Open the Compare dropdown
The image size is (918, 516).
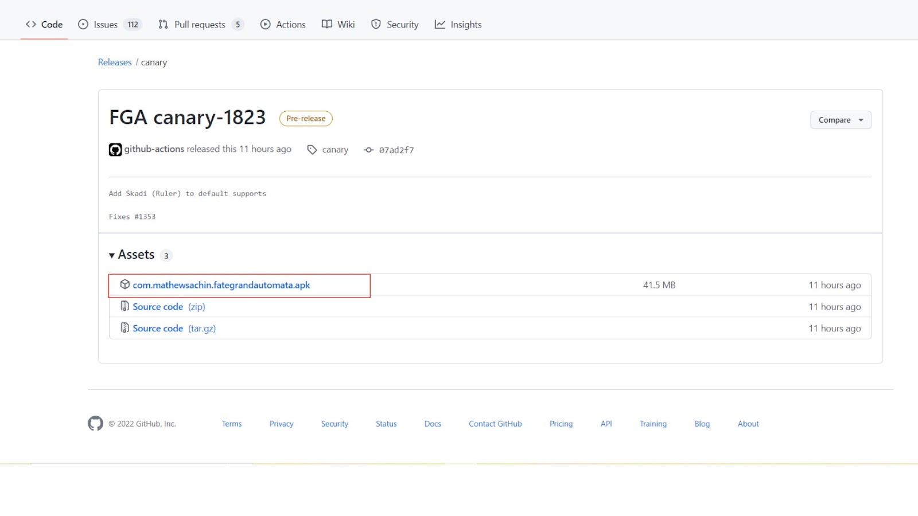pyautogui.click(x=841, y=120)
